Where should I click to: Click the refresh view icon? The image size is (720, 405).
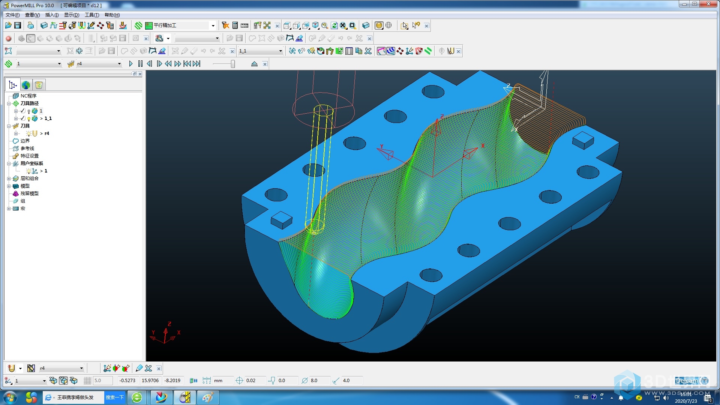[x=334, y=25]
